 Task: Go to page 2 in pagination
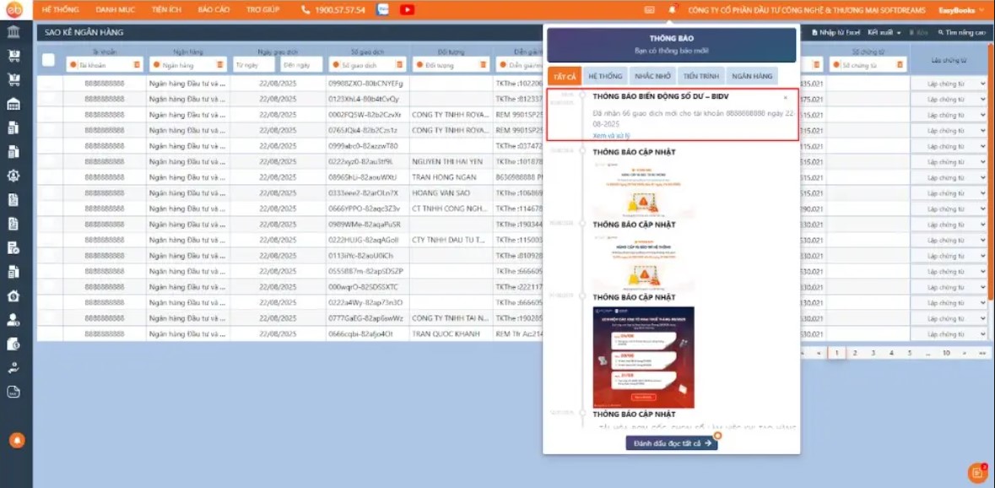pos(855,353)
